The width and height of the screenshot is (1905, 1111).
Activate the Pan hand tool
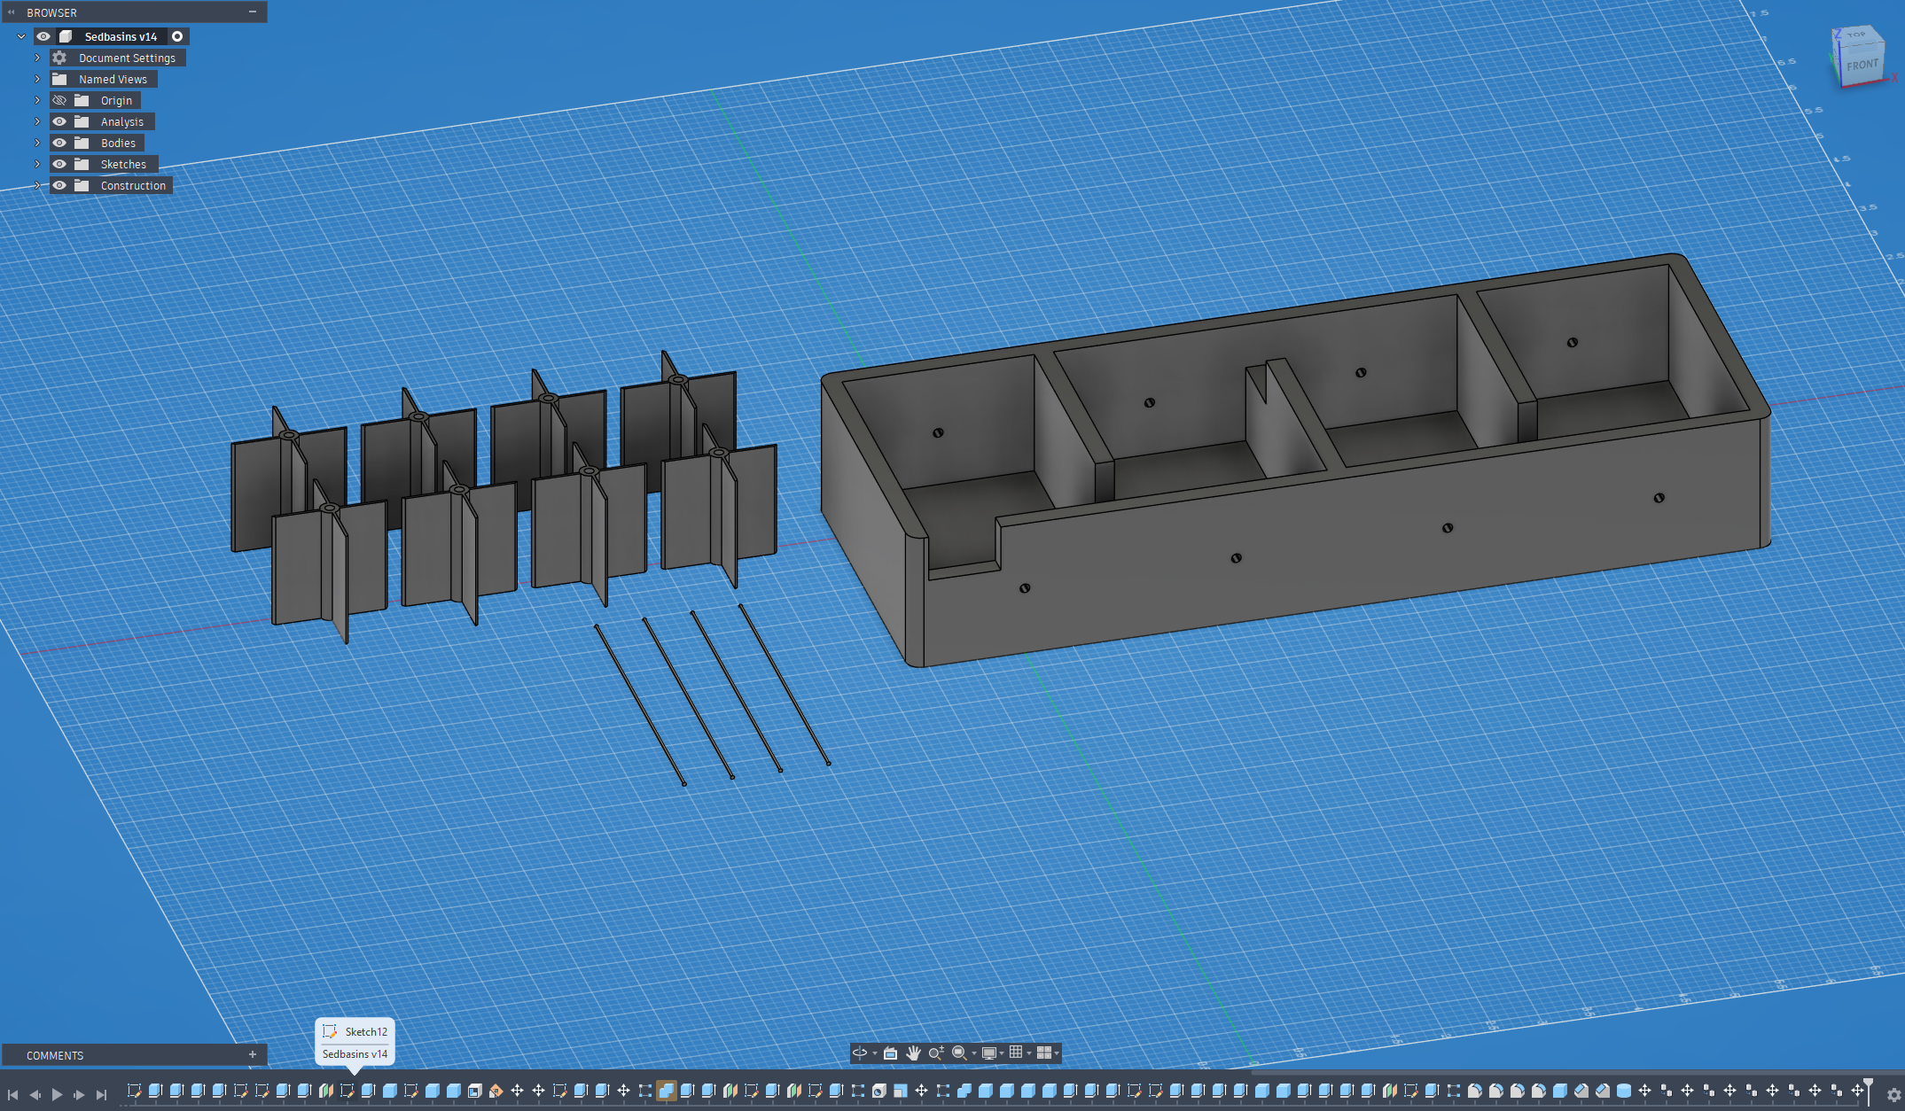click(x=913, y=1053)
